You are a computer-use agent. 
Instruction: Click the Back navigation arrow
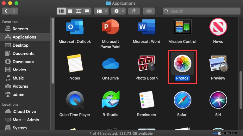pyautogui.click(x=6, y=11)
